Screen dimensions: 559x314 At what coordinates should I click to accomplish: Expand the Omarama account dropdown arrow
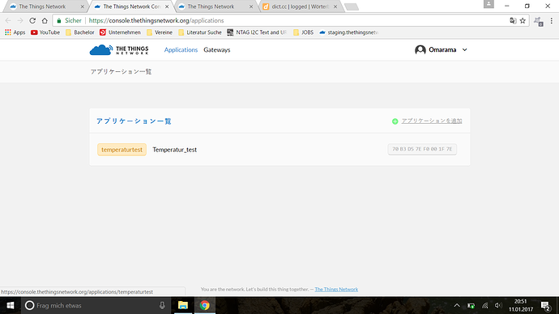click(x=464, y=50)
